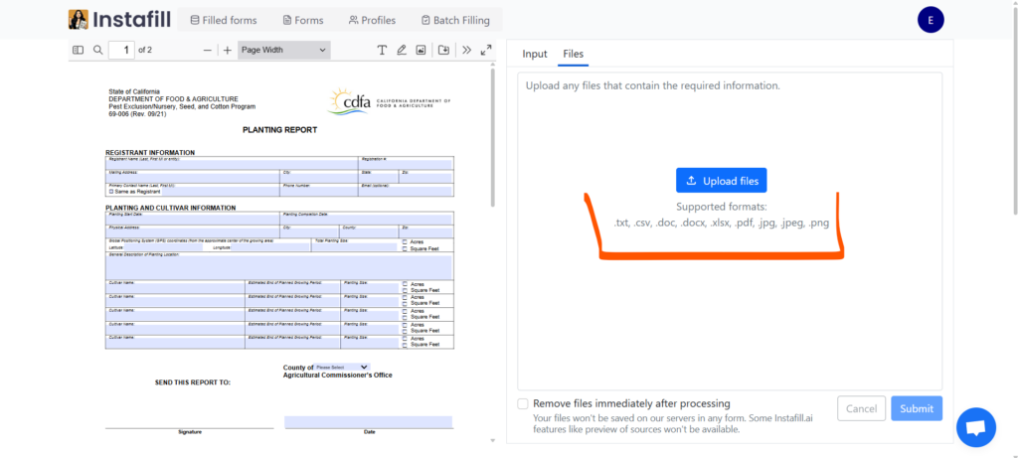Screen dimensions: 1018x458
Task: Open the find-in-document magnifier icon
Action: [x=98, y=50]
